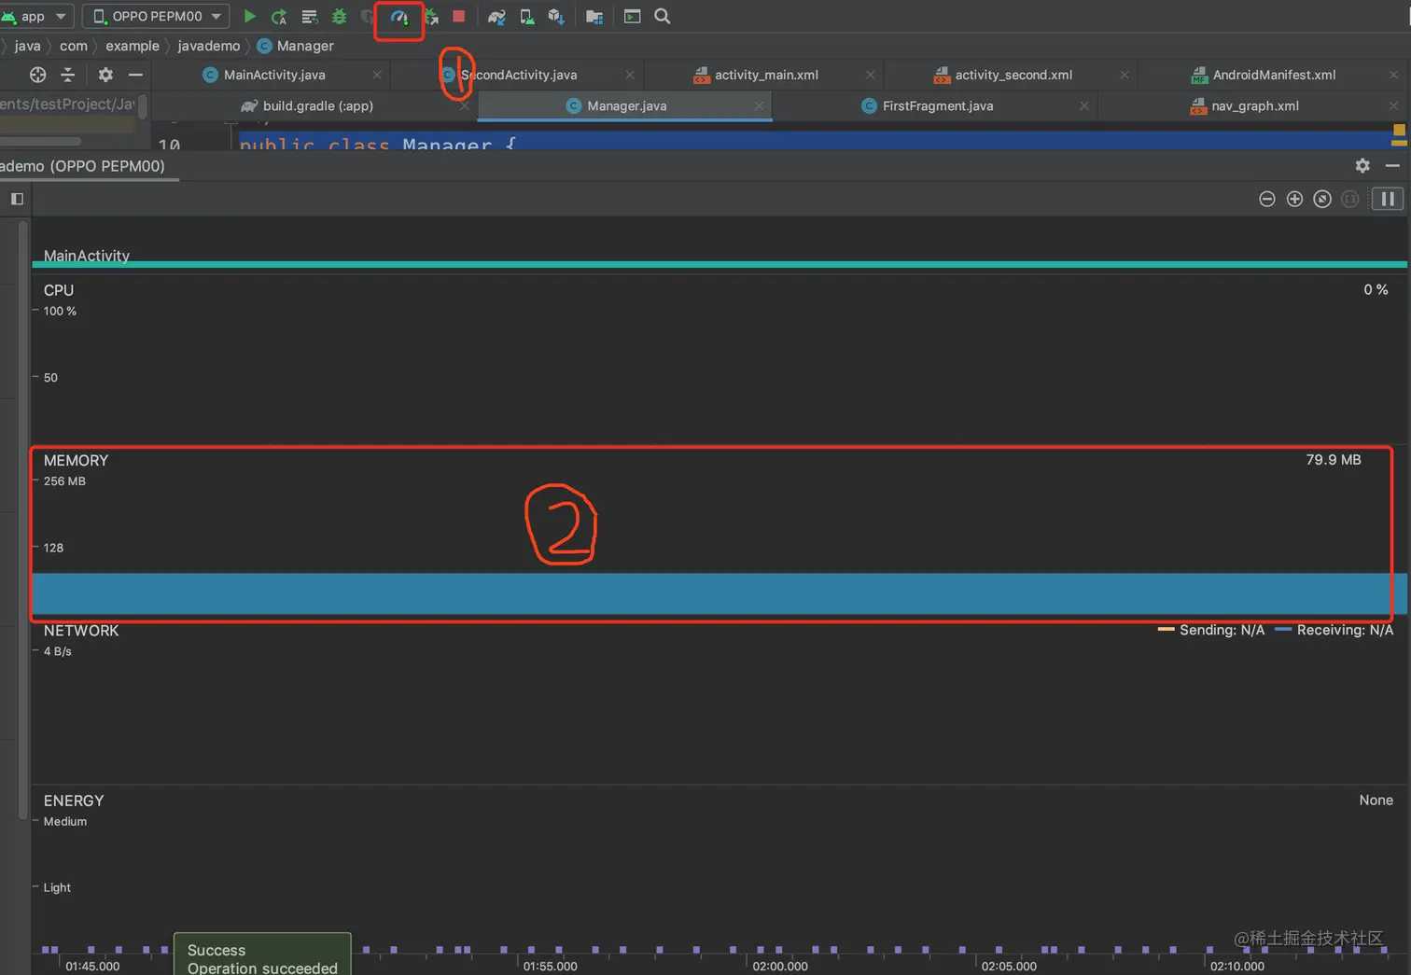Reset the profiler timeline zoom
The height and width of the screenshot is (975, 1411).
tap(1322, 199)
